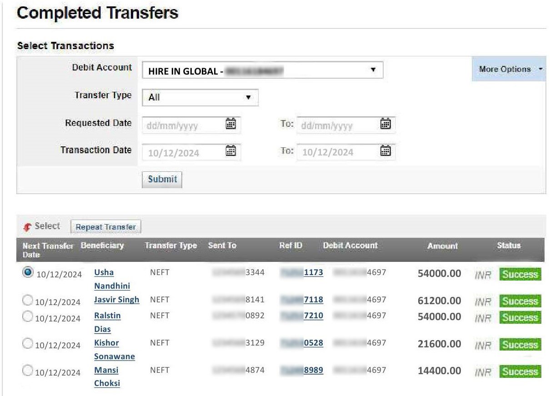This screenshot has width=550, height=396.
Task: Open Requested Date 'To' calendar icon
Action: (x=385, y=124)
